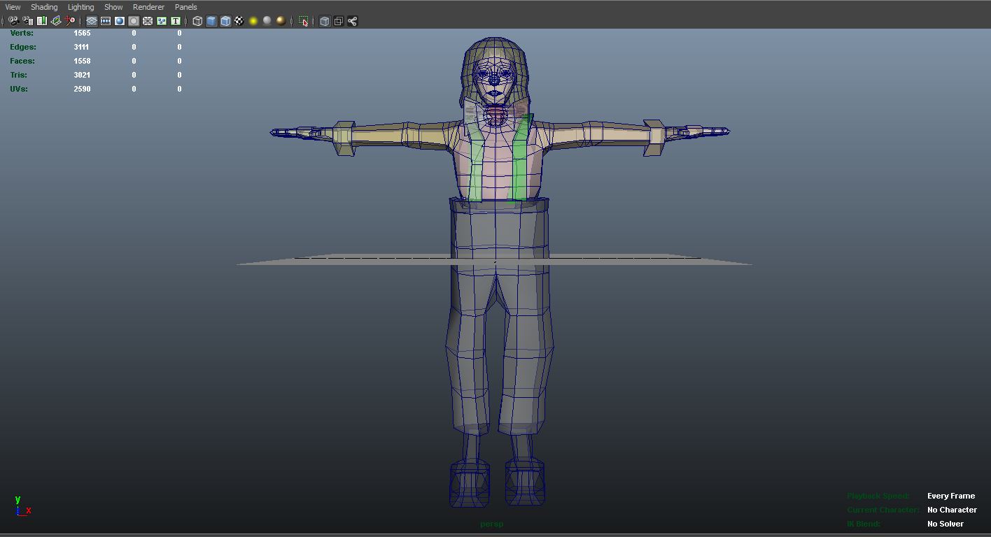
Task: Open the Panels menu
Action: point(185,7)
